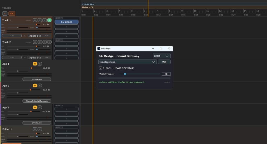Open SG Bridge insert on Track 1

[x=66, y=22]
